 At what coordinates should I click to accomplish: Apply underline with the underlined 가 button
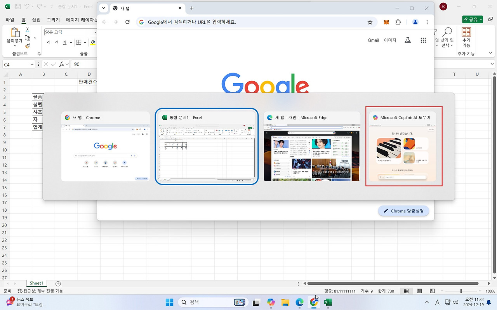[x=64, y=42]
